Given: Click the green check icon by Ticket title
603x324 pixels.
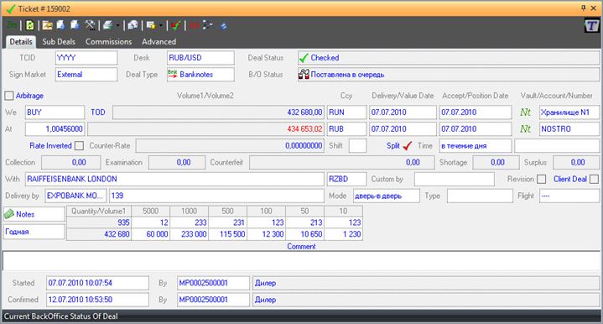Looking at the screenshot, I should tap(11, 8).
